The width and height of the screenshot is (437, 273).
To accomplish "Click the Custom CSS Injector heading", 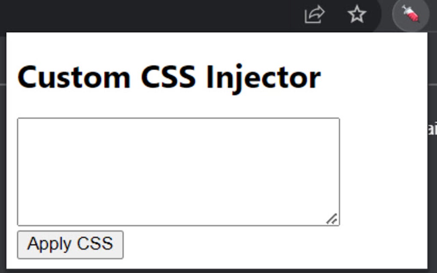I will point(169,77).
